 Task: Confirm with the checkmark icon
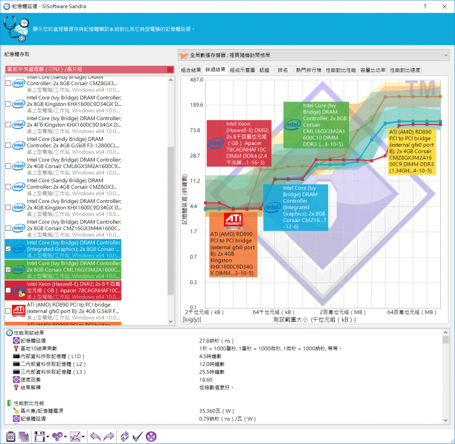click(x=137, y=436)
